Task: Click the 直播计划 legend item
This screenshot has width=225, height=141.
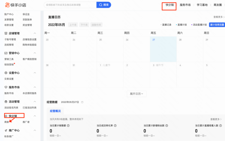Action: 181,25
